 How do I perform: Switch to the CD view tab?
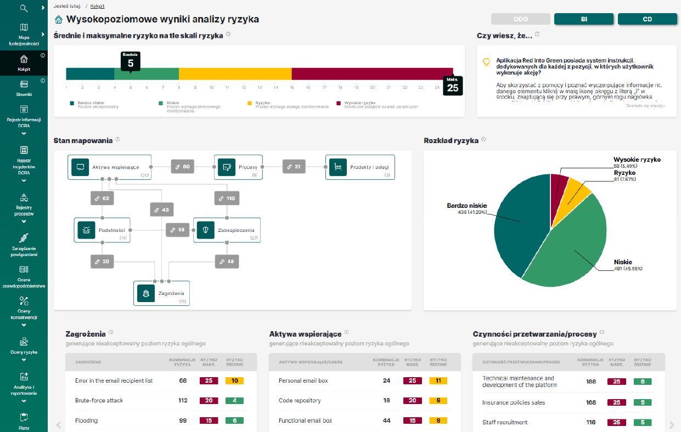click(x=647, y=19)
